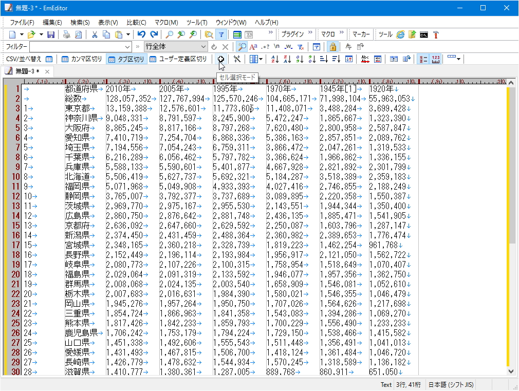The width and height of the screenshot is (519, 391).
Task: Launch Internet Explorer external tool
Action: coord(400,34)
